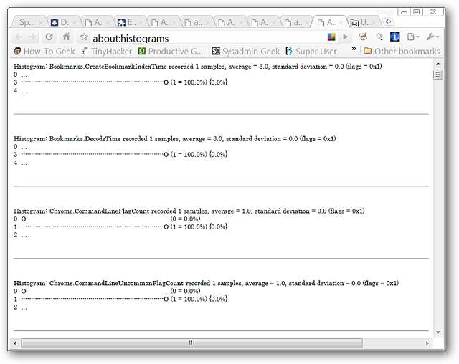The width and height of the screenshot is (459, 364).
Task: Switch to the Sp... tab
Action: (x=27, y=22)
